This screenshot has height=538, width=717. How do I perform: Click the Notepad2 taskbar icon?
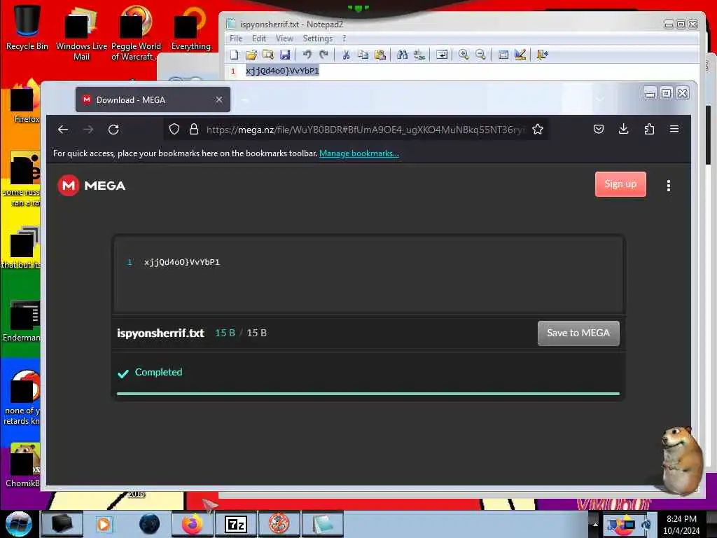coord(323,524)
